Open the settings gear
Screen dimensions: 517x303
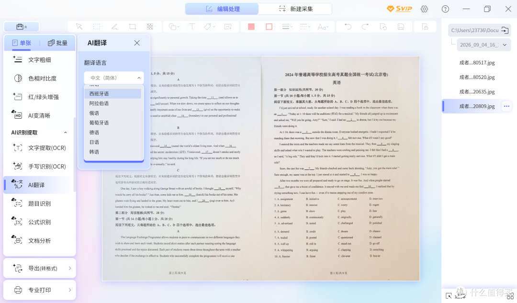[x=424, y=9]
